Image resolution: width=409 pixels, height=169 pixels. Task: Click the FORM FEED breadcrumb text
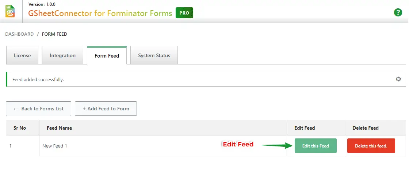[55, 34]
